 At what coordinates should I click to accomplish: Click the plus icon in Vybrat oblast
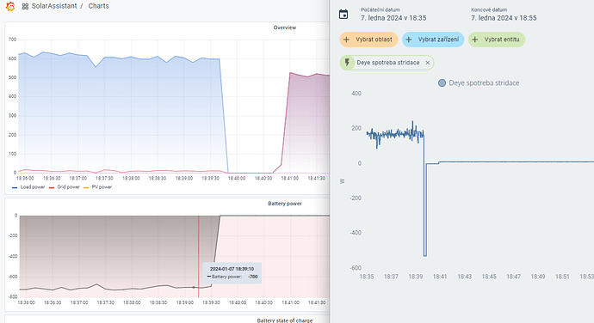click(x=346, y=40)
